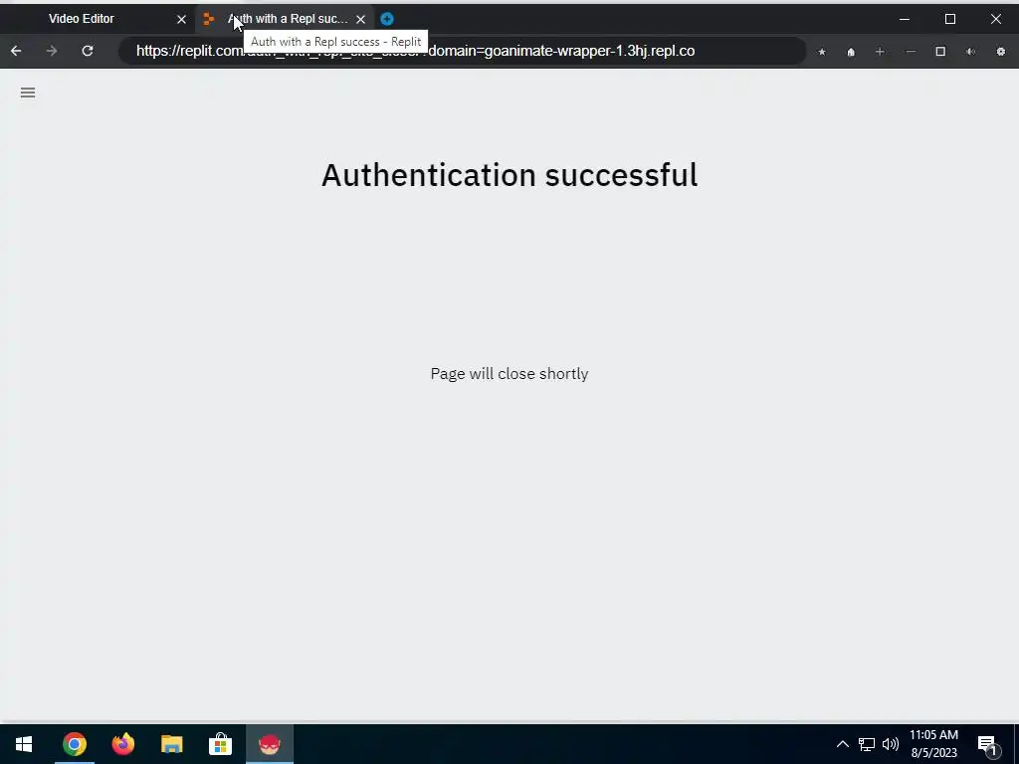Click the URL address bar

click(462, 51)
